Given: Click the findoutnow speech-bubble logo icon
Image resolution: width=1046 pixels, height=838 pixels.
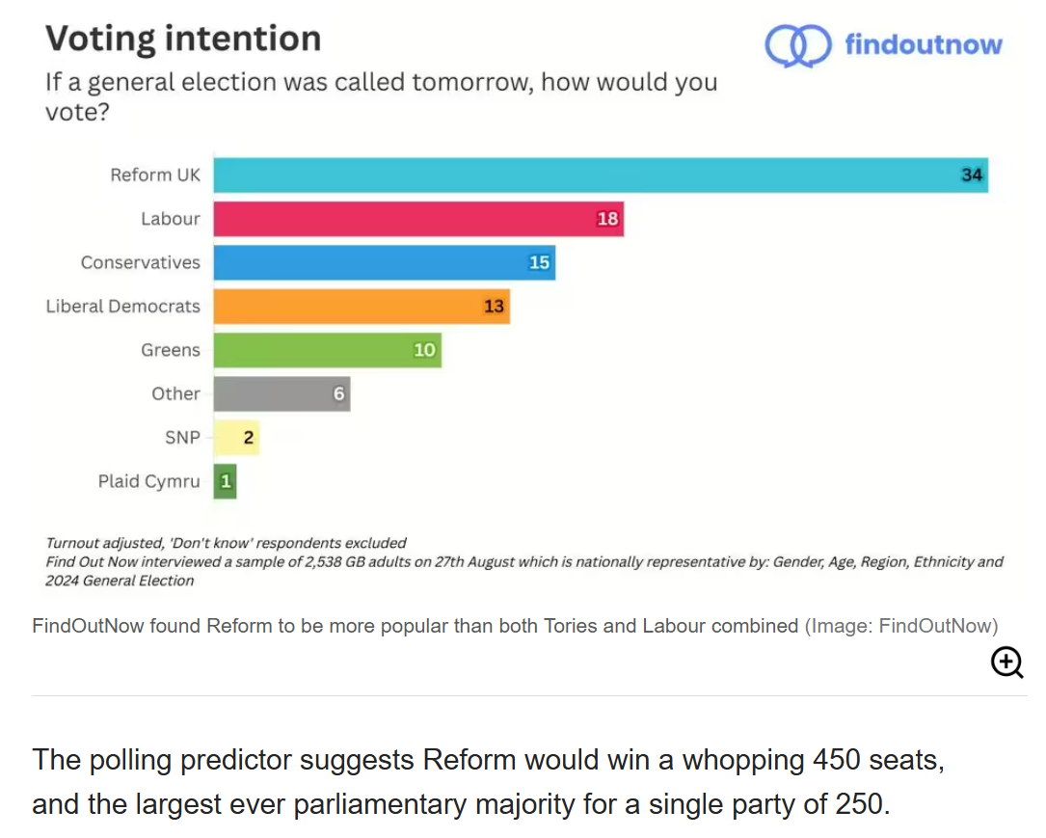Looking at the screenshot, I should (x=797, y=45).
